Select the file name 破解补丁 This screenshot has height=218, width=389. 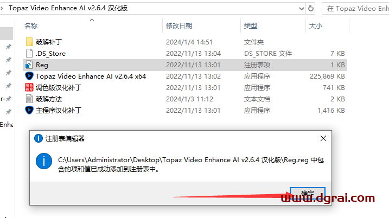49,42
